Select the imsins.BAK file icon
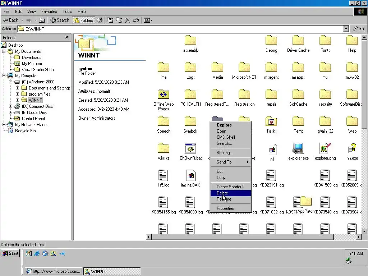 coord(190,175)
